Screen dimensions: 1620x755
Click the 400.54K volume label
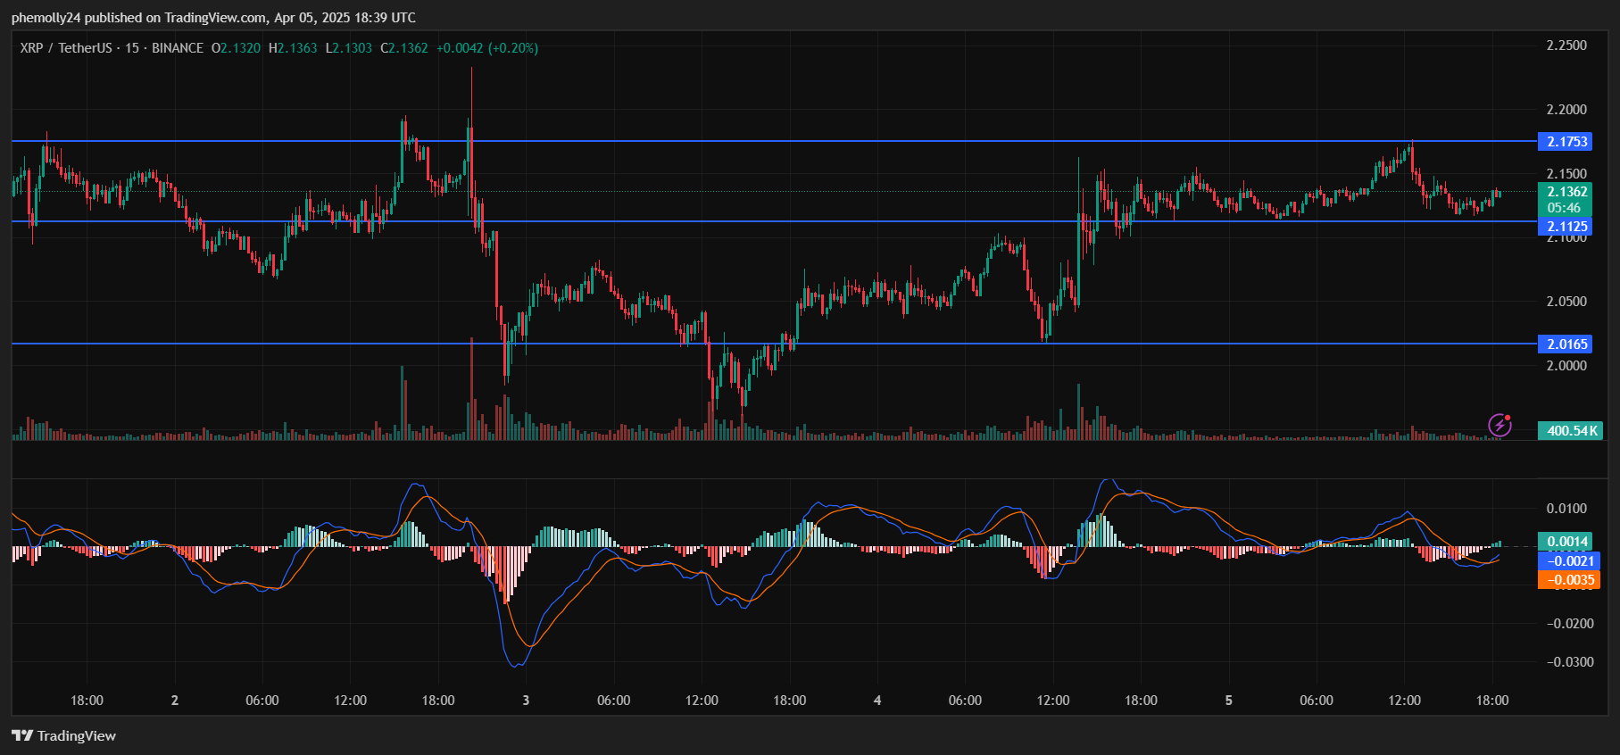coord(1571,431)
